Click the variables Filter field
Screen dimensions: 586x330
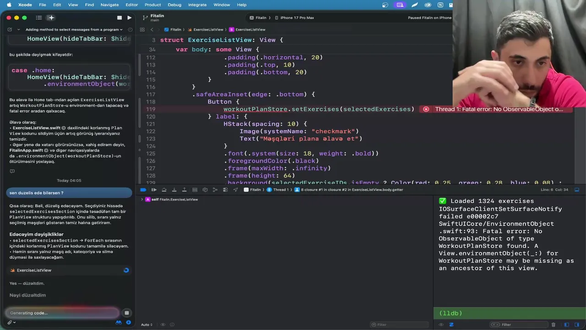[400, 325]
